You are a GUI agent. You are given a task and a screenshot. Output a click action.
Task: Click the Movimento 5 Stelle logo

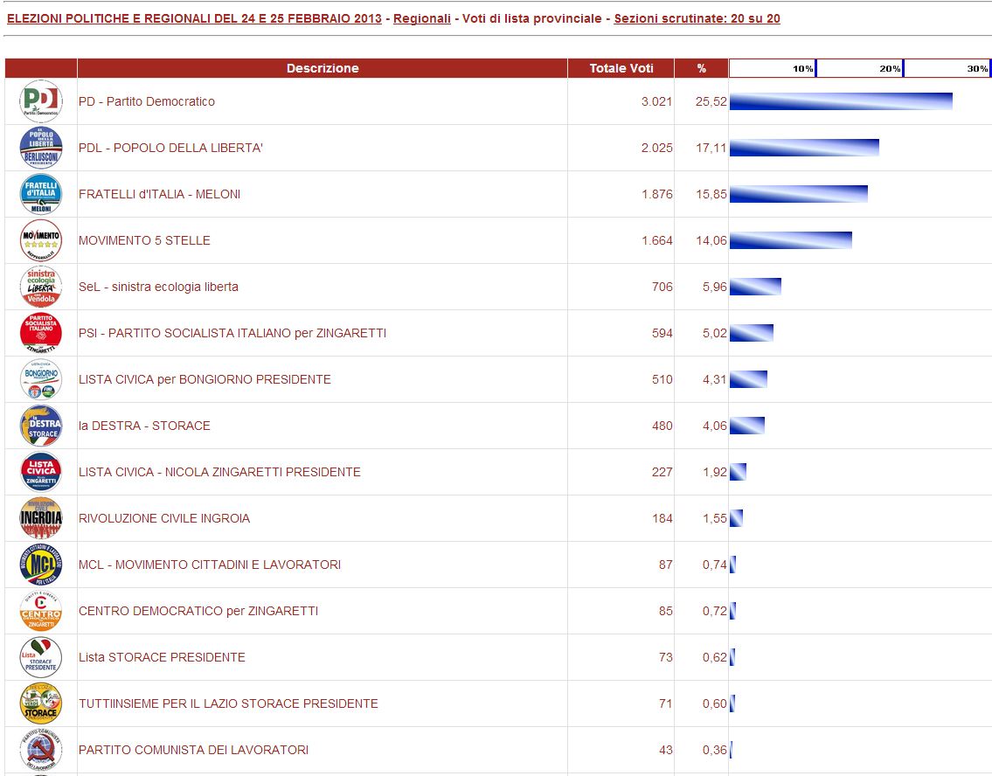coord(40,240)
